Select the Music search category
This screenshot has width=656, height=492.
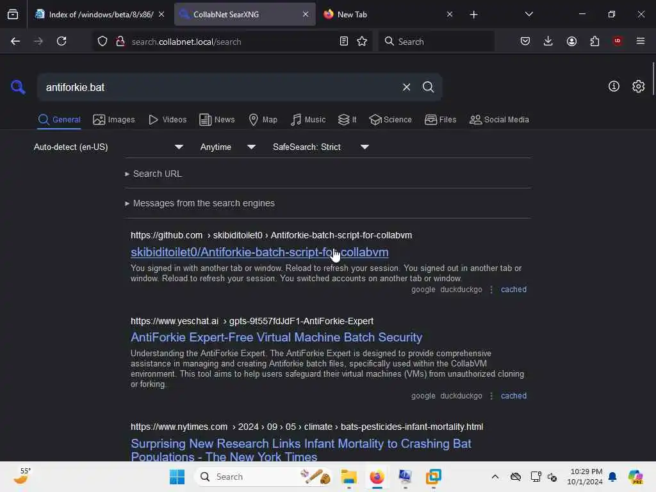[x=308, y=120]
